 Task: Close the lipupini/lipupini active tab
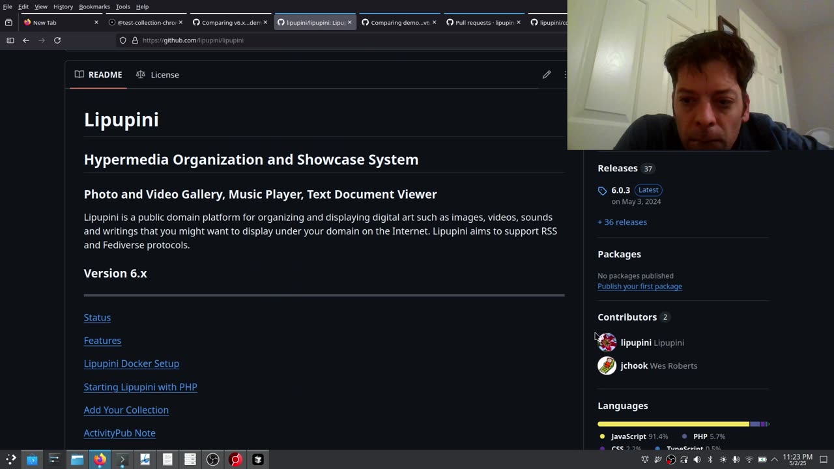click(349, 22)
